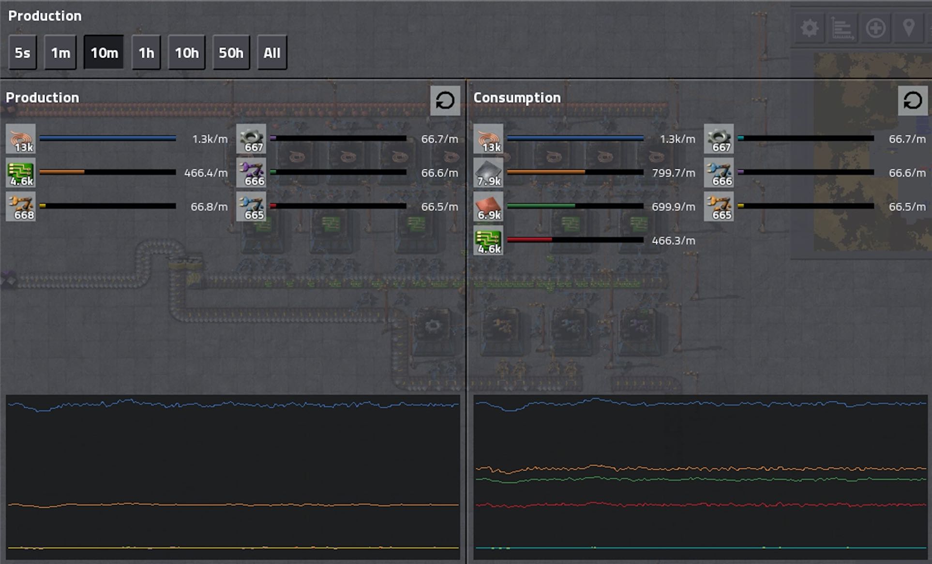The width and height of the screenshot is (932, 564).
Task: Click copper cable icon in Consumption list
Action: (488, 139)
